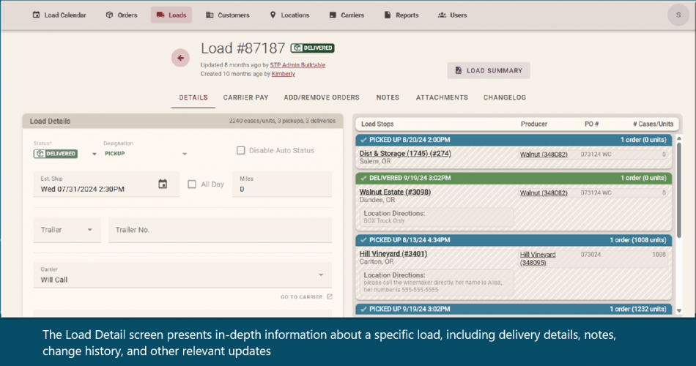
Task: Toggle the All Day checkbox
Action: tap(192, 184)
